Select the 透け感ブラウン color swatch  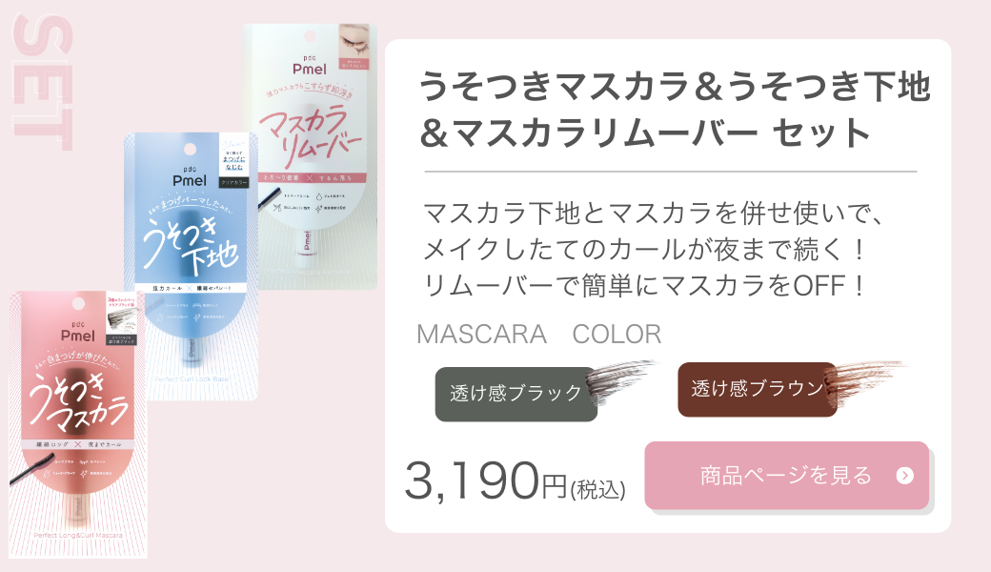click(x=758, y=389)
